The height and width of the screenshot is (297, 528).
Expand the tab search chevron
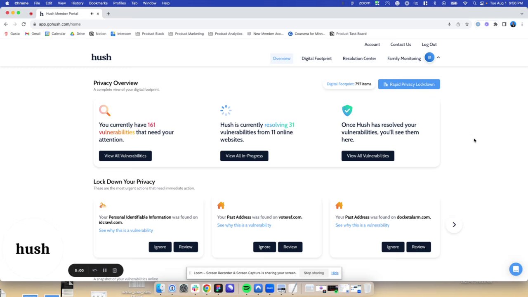tap(522, 14)
